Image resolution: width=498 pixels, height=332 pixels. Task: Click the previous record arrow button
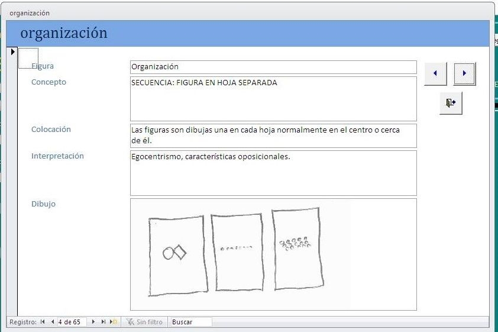pos(435,74)
